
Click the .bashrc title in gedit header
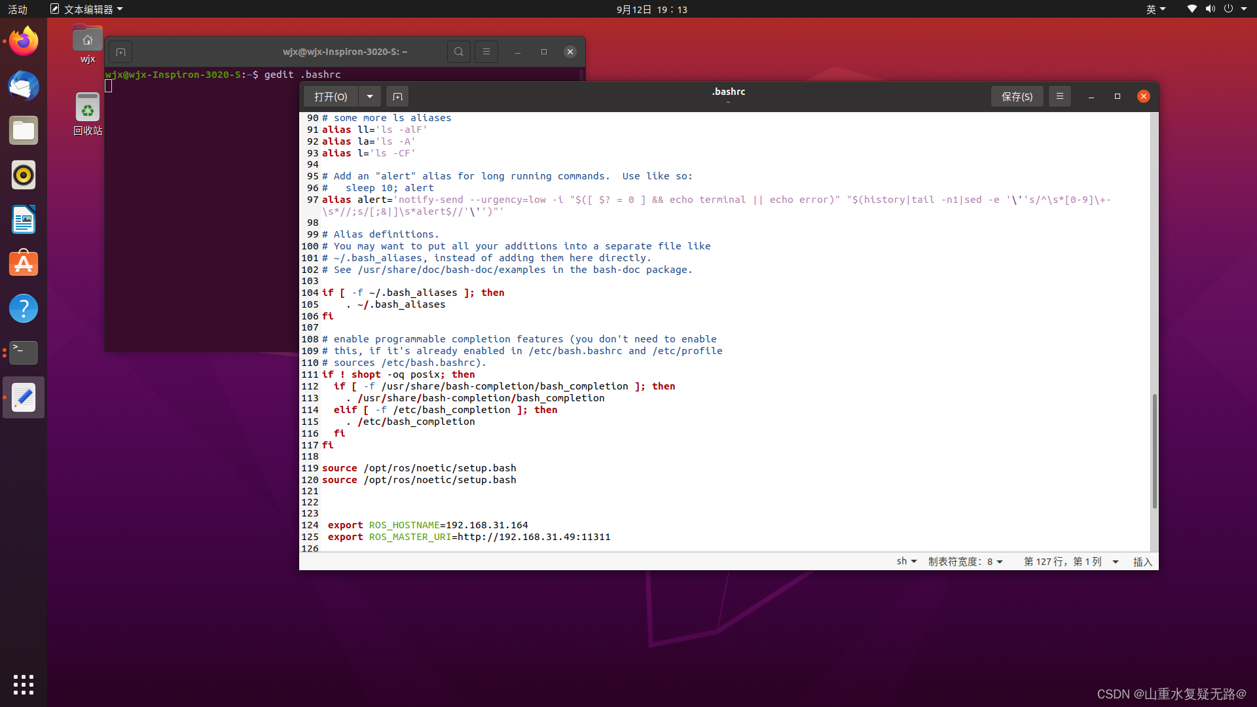729,92
